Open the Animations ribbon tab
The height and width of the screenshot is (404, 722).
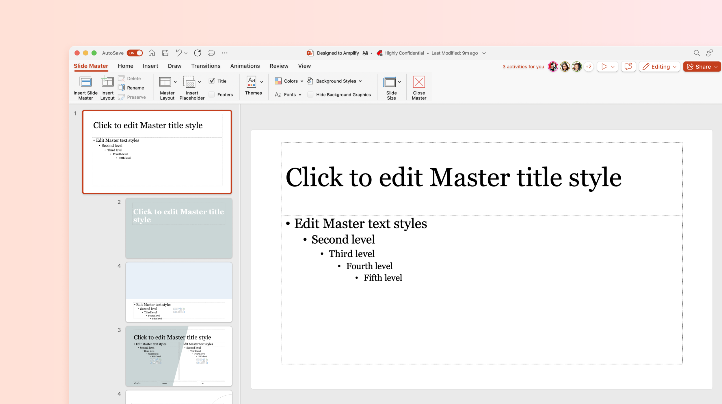[245, 66]
